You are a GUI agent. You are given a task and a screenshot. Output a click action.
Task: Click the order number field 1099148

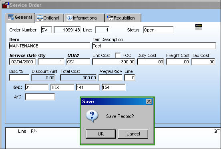(67, 30)
